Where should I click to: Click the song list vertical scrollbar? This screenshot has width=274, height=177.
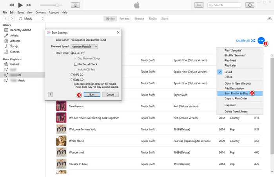click(272, 106)
